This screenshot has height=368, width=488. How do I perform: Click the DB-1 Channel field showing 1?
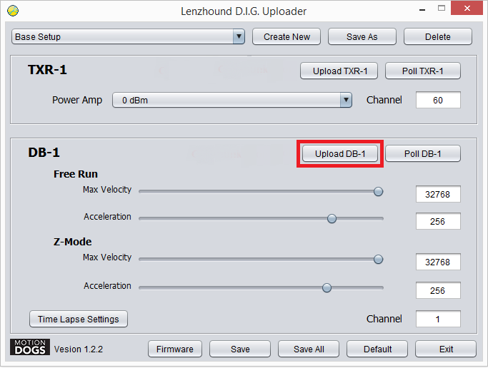(438, 319)
